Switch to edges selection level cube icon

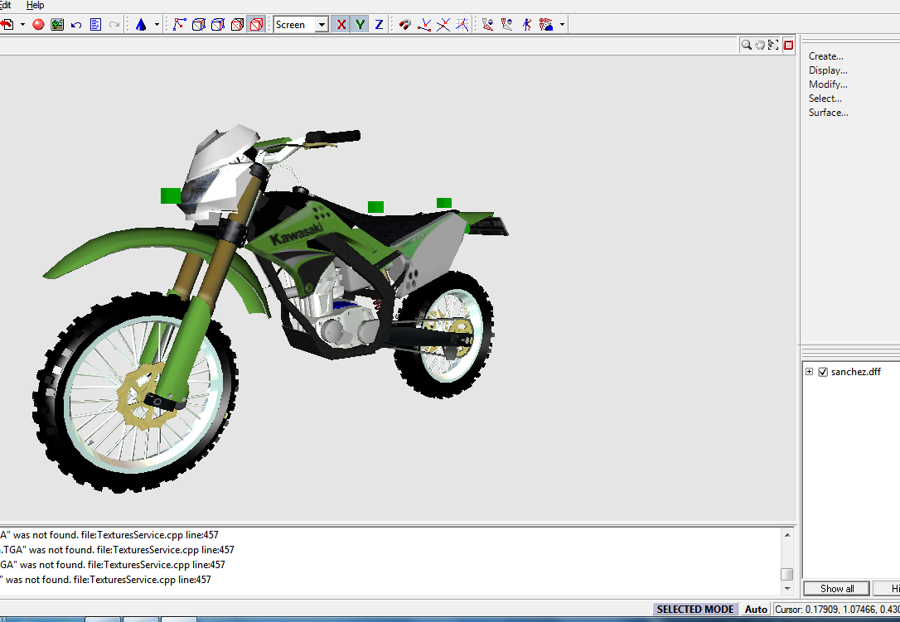tap(199, 25)
